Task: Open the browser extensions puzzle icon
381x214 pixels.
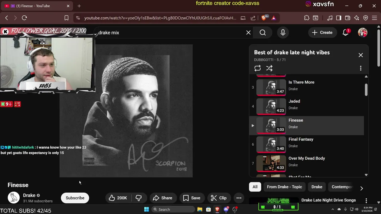Action: point(307,18)
